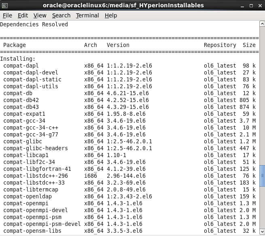Click the compat-openldap package name

(x=28, y=197)
